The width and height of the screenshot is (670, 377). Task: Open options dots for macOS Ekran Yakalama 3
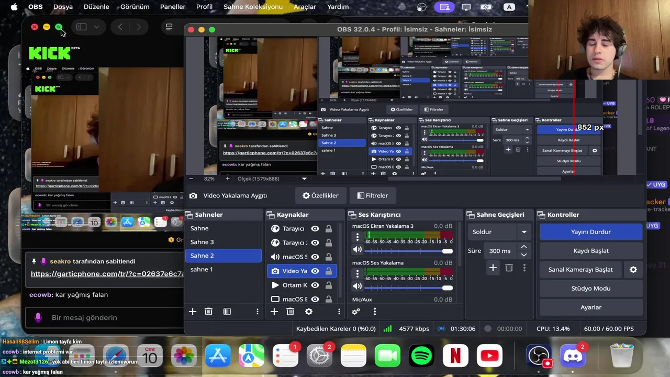pos(358,237)
